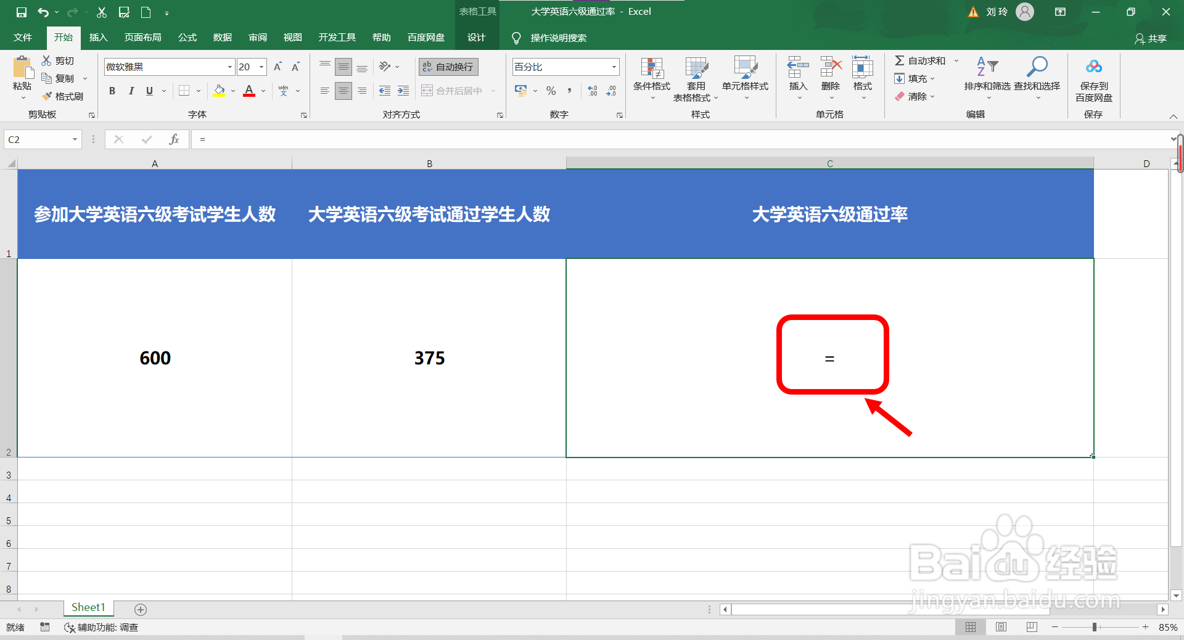Click the zoom in plus button
This screenshot has height=640, width=1184.
pyautogui.click(x=1145, y=627)
